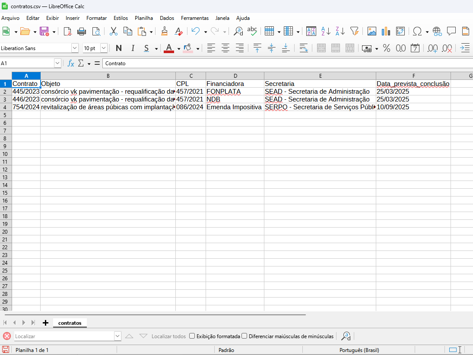The height and width of the screenshot is (355, 473).
Task: Click the Cut scissors icon
Action: coord(114,31)
